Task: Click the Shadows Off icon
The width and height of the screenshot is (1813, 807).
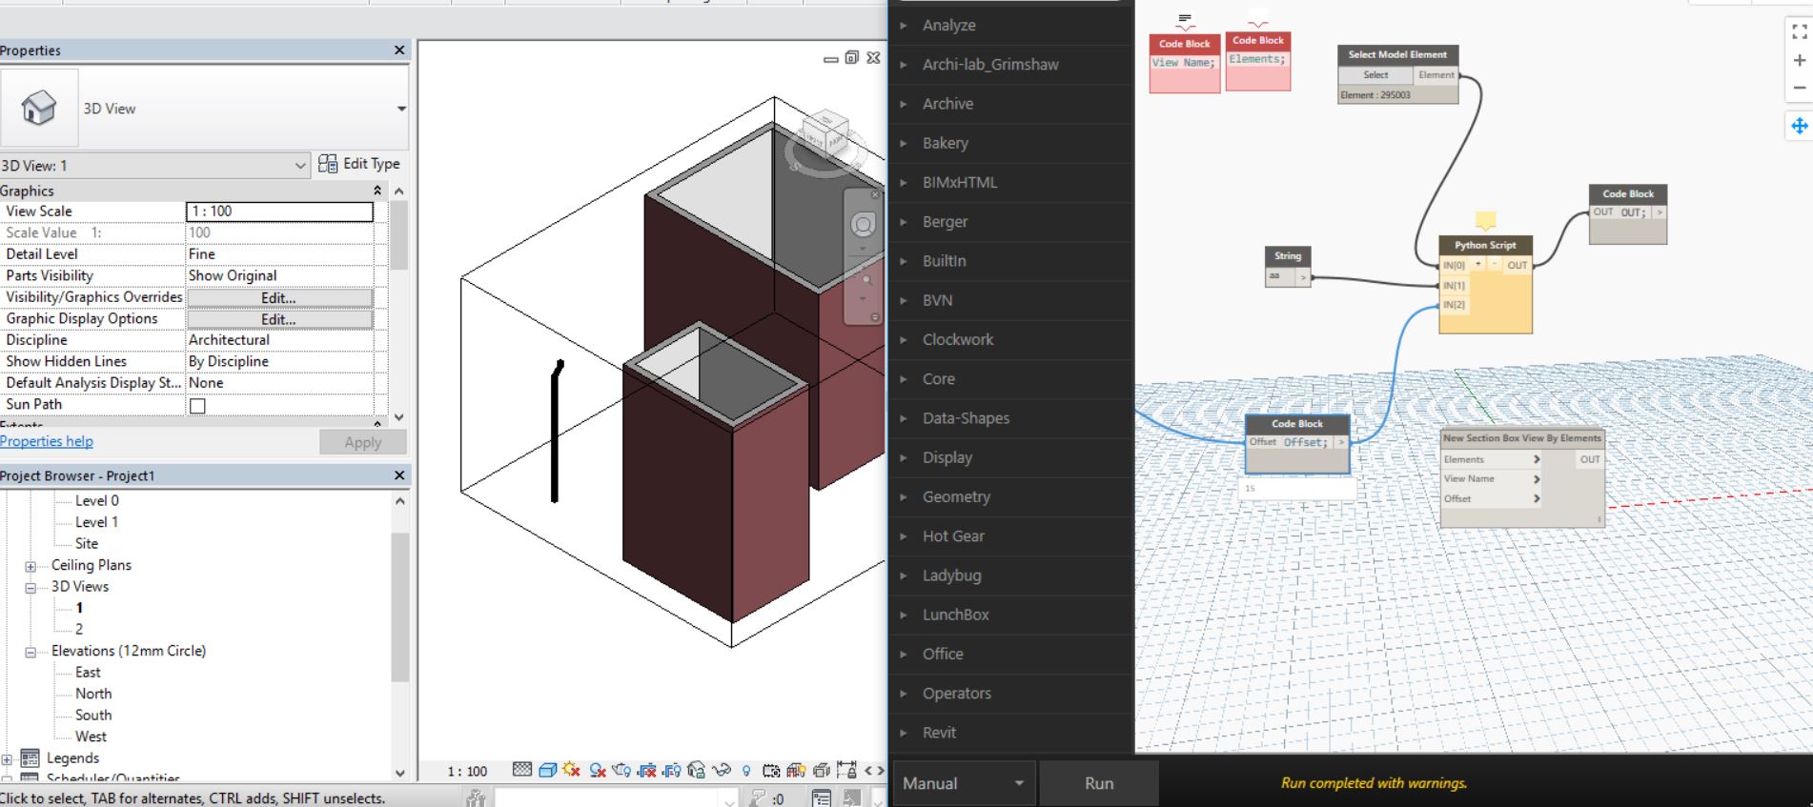Action: pos(598,770)
